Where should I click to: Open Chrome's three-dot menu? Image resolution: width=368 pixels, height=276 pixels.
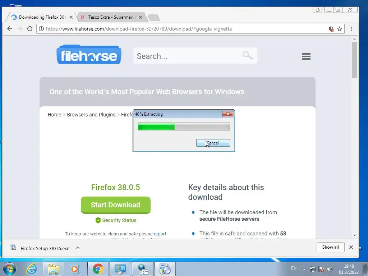click(x=351, y=29)
